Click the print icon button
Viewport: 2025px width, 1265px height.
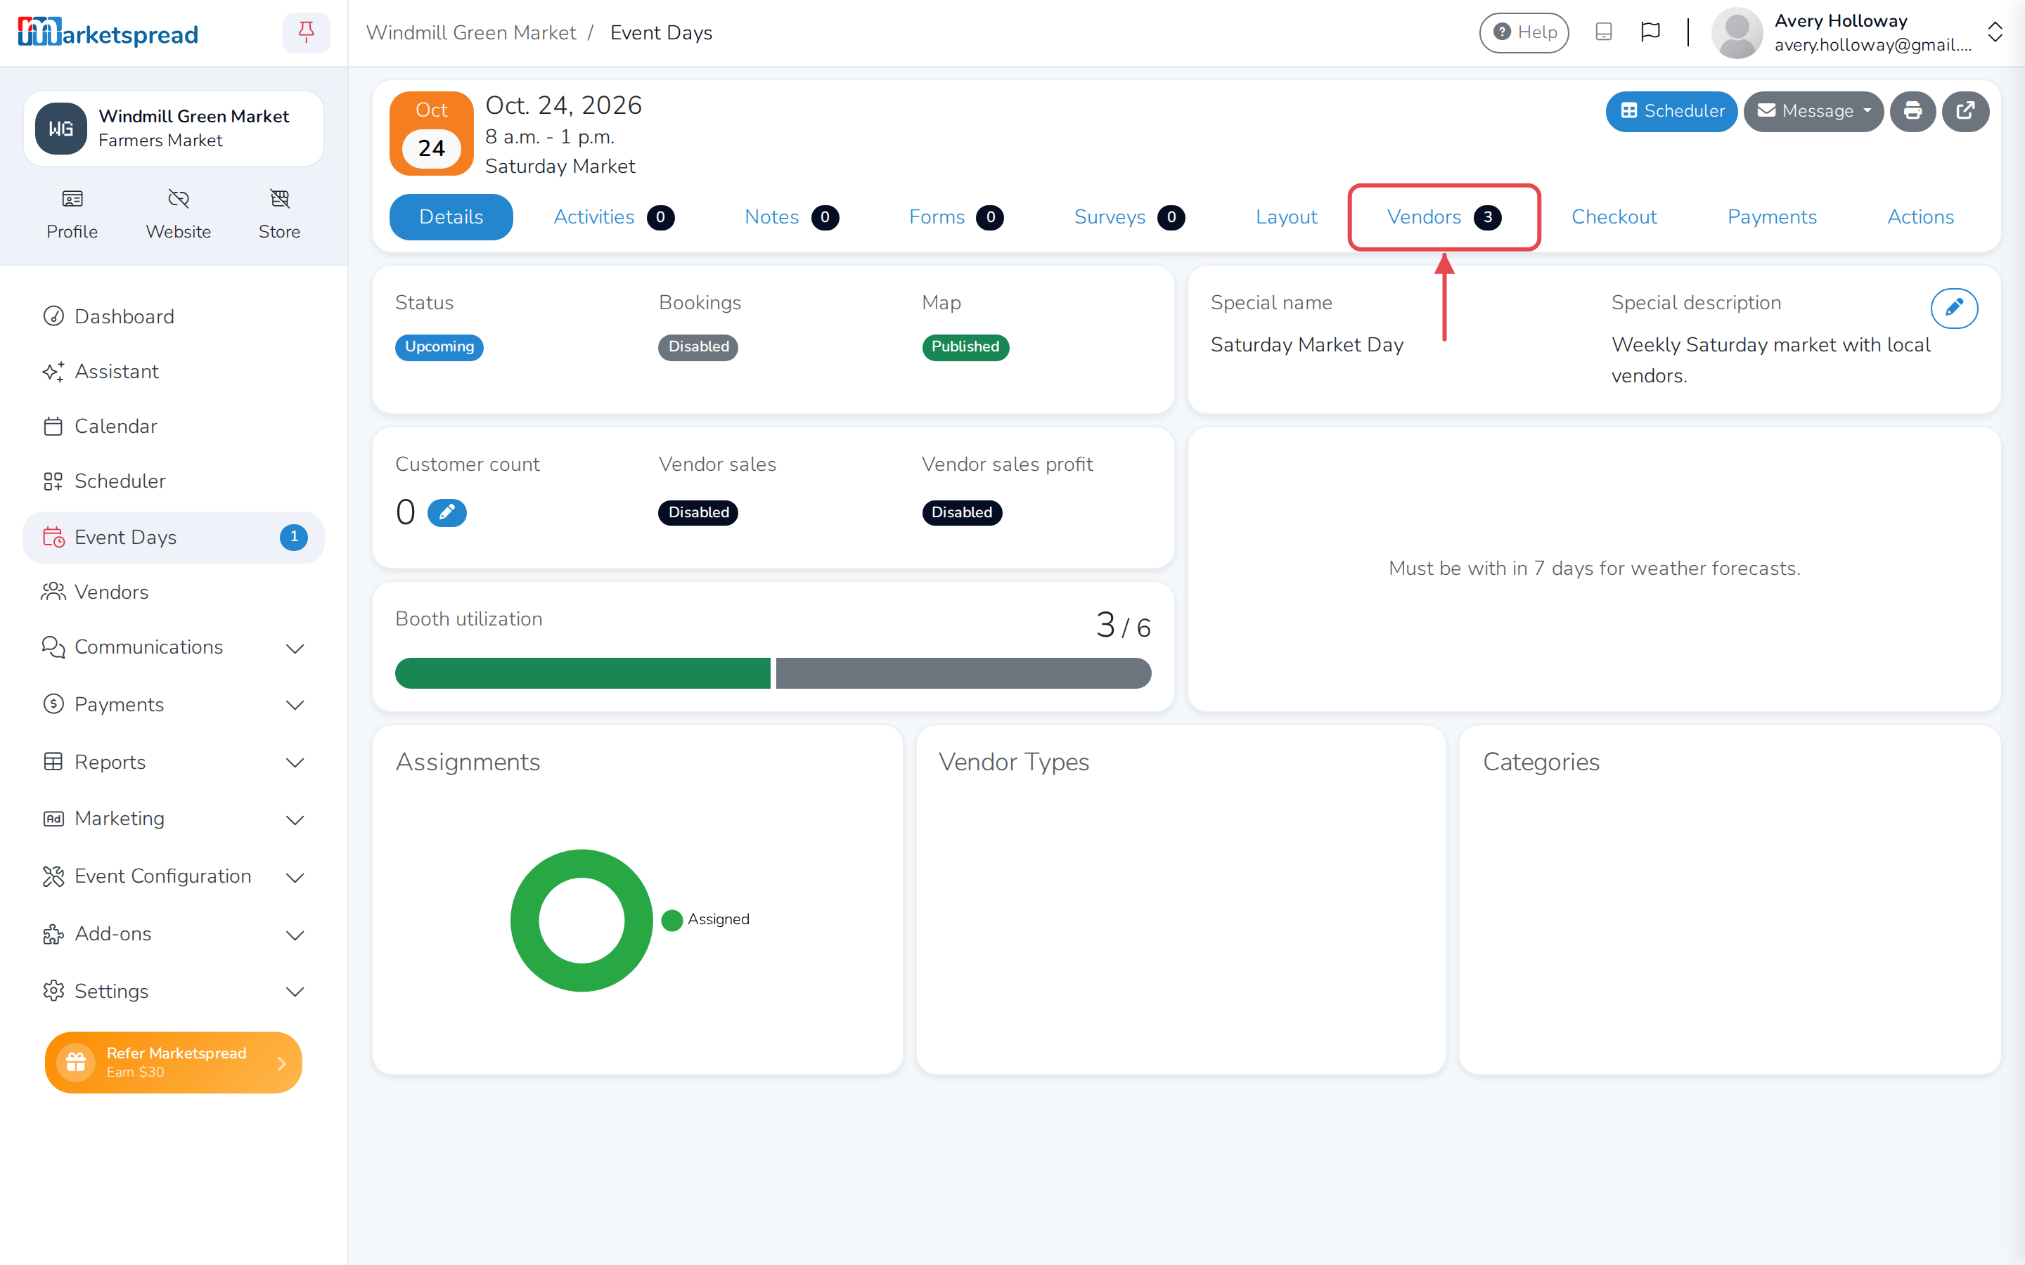pos(1913,111)
